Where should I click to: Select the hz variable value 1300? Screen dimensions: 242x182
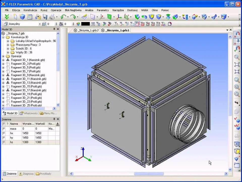(38, 142)
